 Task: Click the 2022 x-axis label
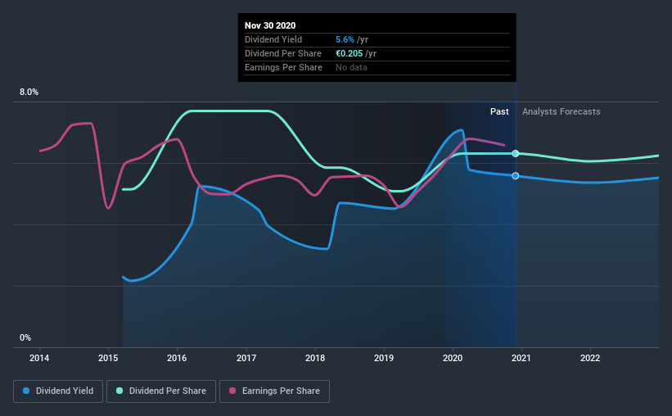click(x=590, y=358)
